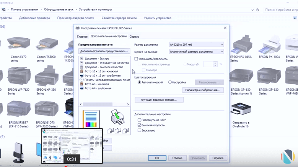The height and width of the screenshot is (167, 298).
Task: Click the Устройства и принтеры breadcrumb
Action: (95, 10)
